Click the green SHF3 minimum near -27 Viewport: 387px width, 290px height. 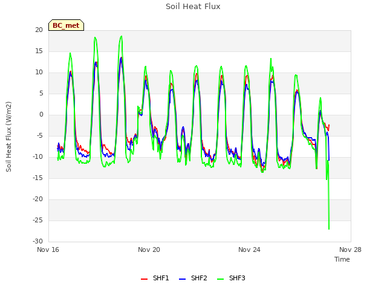329,229
